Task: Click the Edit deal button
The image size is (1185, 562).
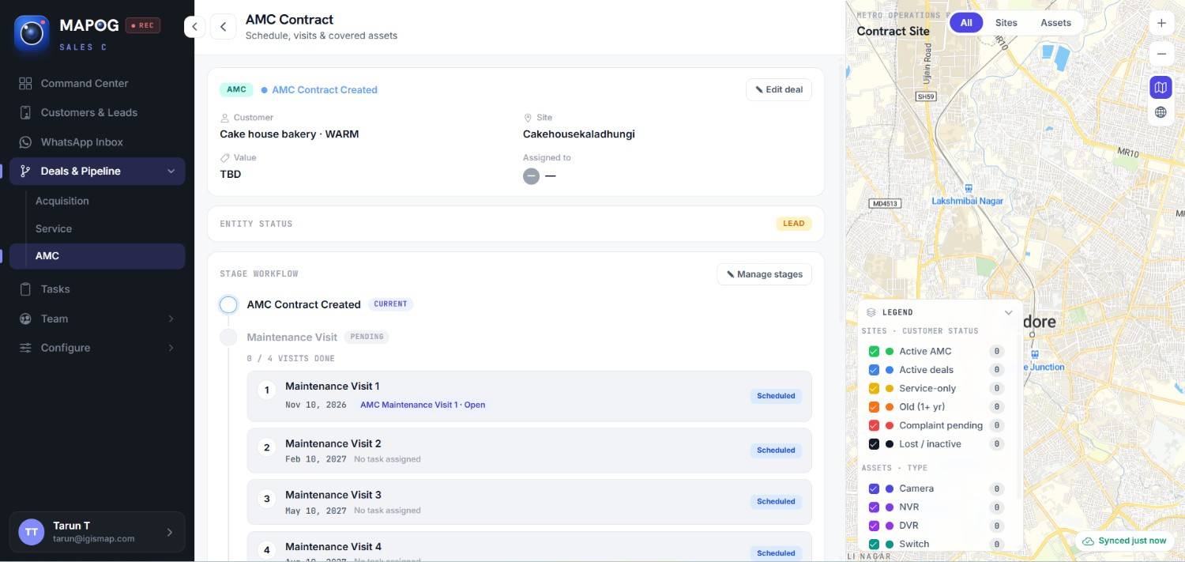Action: pos(779,89)
